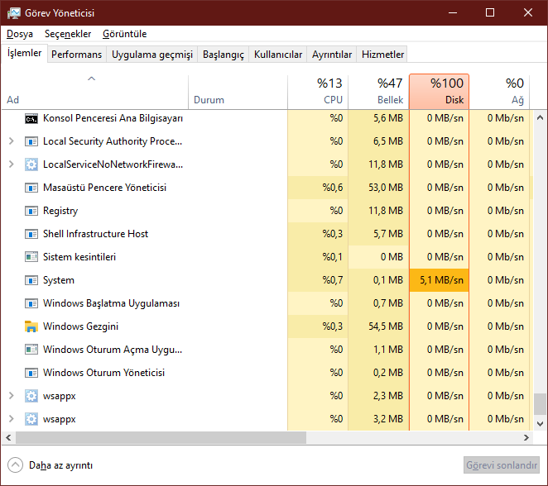Click the vertical scrollbar thumb
This screenshot has width=548, height=486.
click(x=540, y=404)
